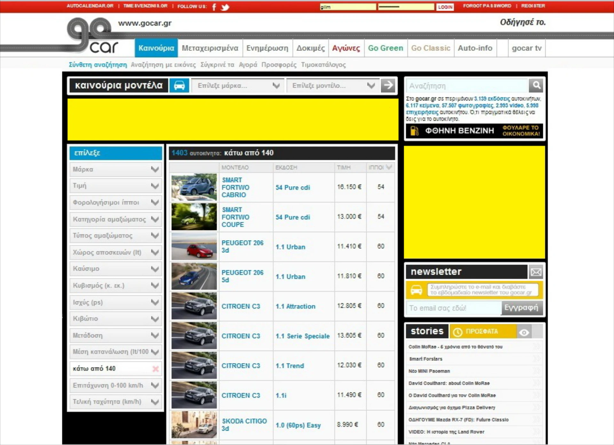Click the arrow go button beside model selector

click(x=388, y=85)
